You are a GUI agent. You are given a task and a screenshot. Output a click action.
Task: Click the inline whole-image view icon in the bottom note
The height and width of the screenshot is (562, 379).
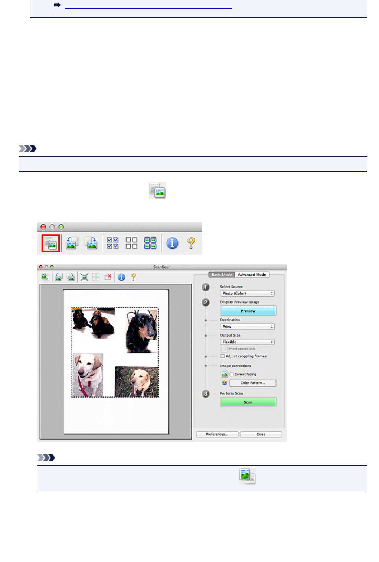[248, 477]
